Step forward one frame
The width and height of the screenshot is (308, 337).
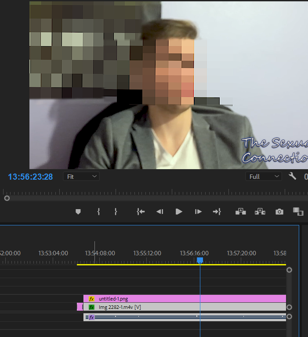[x=198, y=212]
